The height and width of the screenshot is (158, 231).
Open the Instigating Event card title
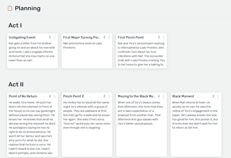[22, 38]
